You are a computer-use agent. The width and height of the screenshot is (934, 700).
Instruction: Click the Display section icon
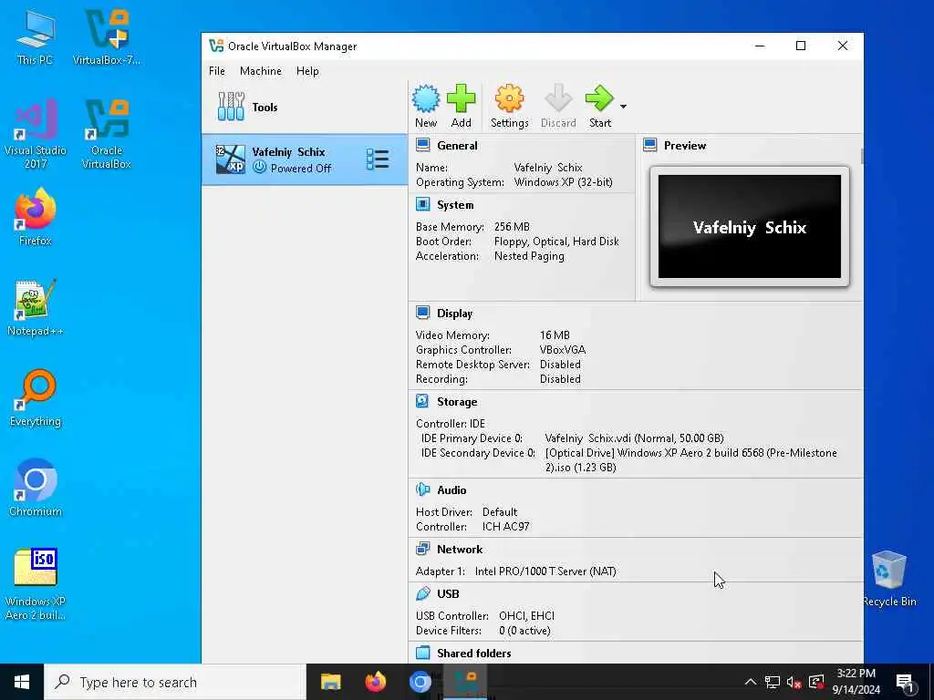point(423,314)
